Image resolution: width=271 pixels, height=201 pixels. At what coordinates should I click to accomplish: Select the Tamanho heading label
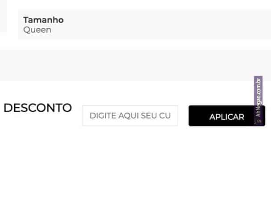click(x=43, y=20)
